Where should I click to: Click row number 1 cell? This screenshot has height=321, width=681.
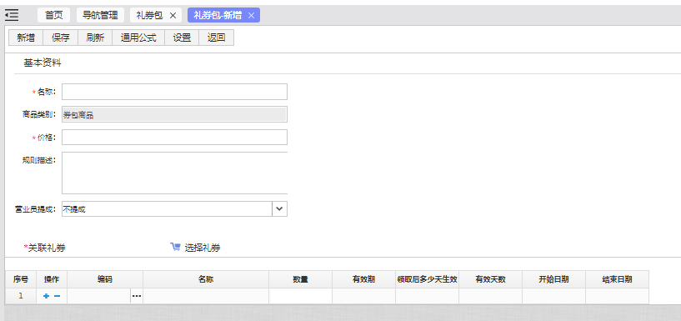[x=20, y=296]
